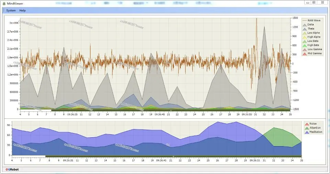Open the System menu
The width and height of the screenshot is (330, 174).
point(11,11)
